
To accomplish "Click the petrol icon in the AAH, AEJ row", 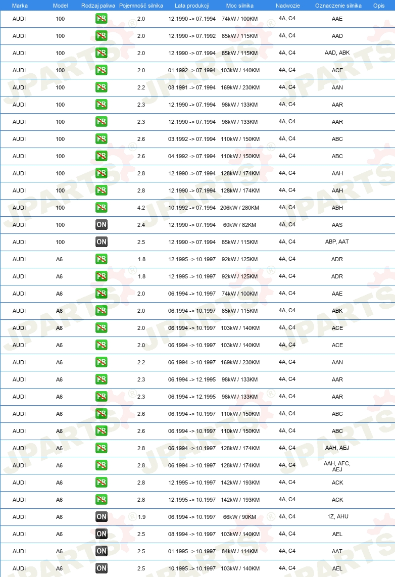I will (101, 448).
